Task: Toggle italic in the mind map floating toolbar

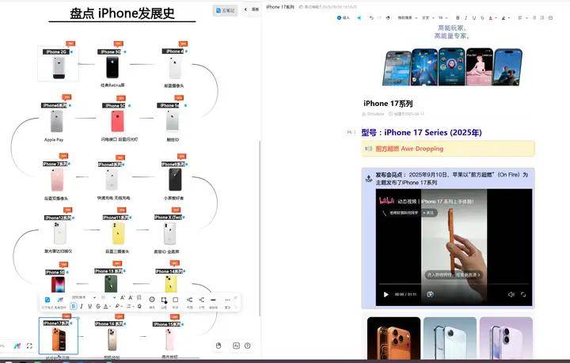Action: [81, 306]
